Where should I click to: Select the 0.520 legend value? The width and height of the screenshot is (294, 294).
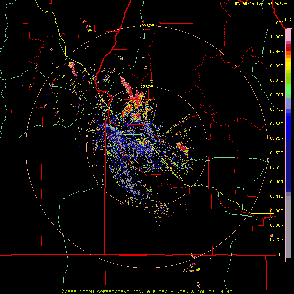tap(277, 168)
